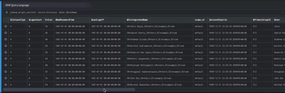Open info icon for Nikhil Salgaonkar row
Viewport: 285px width, 93px height.
click(6, 59)
